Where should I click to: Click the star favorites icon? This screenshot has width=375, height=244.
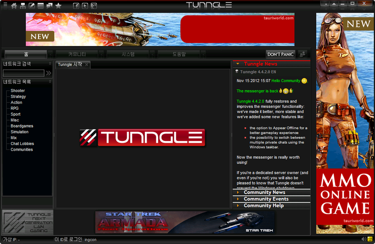(58, 6)
